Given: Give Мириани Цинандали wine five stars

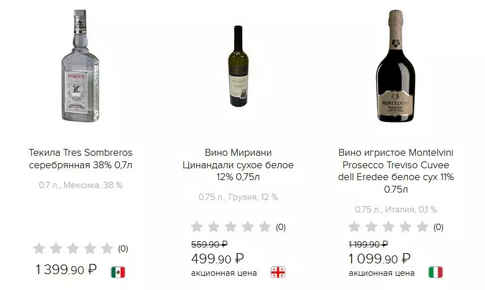Looking at the screenshot, I should click(x=265, y=227).
